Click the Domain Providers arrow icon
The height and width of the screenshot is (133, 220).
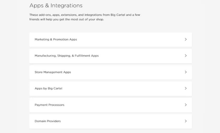coord(186,121)
